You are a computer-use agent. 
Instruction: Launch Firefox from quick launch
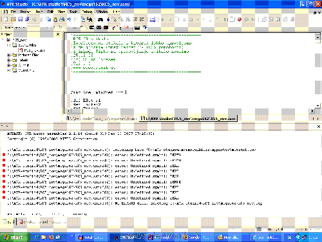(51, 237)
